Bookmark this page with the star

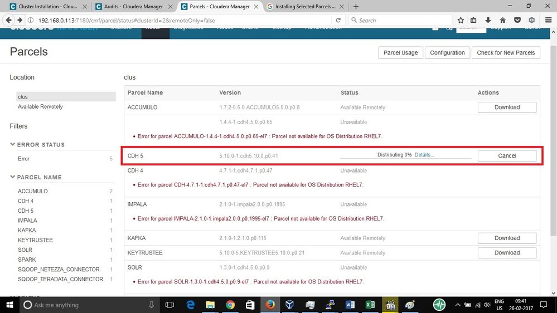tap(461, 20)
